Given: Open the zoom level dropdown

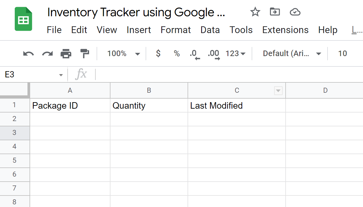Looking at the screenshot, I should click(124, 53).
